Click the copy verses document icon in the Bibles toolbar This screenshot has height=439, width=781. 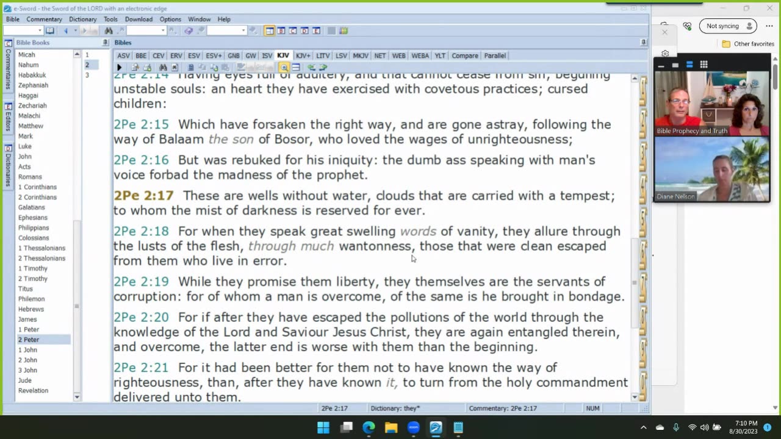tap(191, 67)
